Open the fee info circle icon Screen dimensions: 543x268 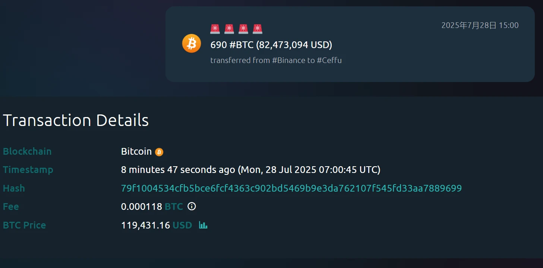192,206
